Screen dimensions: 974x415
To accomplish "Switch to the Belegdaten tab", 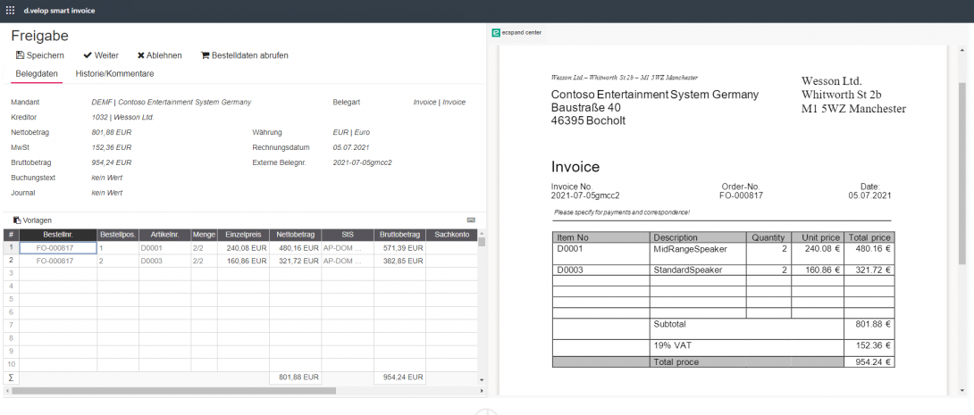I will tap(37, 73).
